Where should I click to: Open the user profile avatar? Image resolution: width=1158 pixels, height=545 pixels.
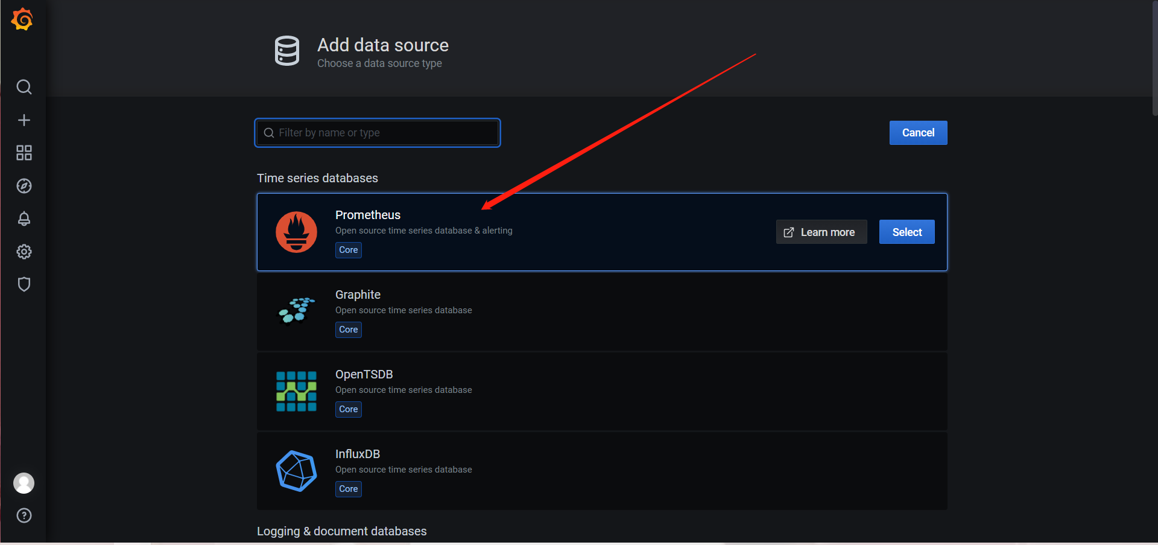coord(24,483)
